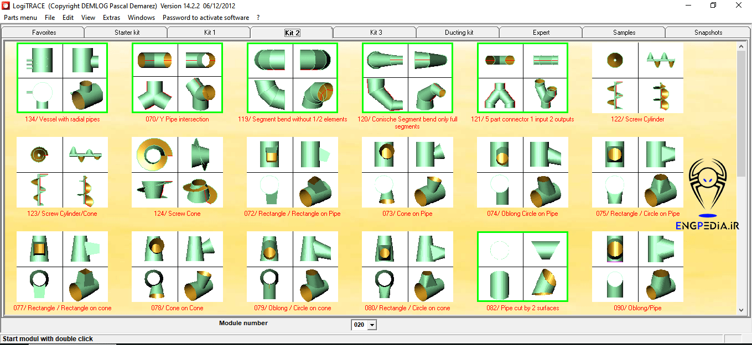
Task: Click the Cone on Pipe part icon
Action: coord(407,172)
